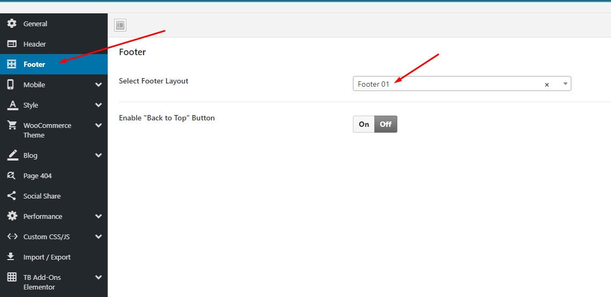The image size is (611, 297).
Task: Expand the Style section chevron
Action: point(99,105)
